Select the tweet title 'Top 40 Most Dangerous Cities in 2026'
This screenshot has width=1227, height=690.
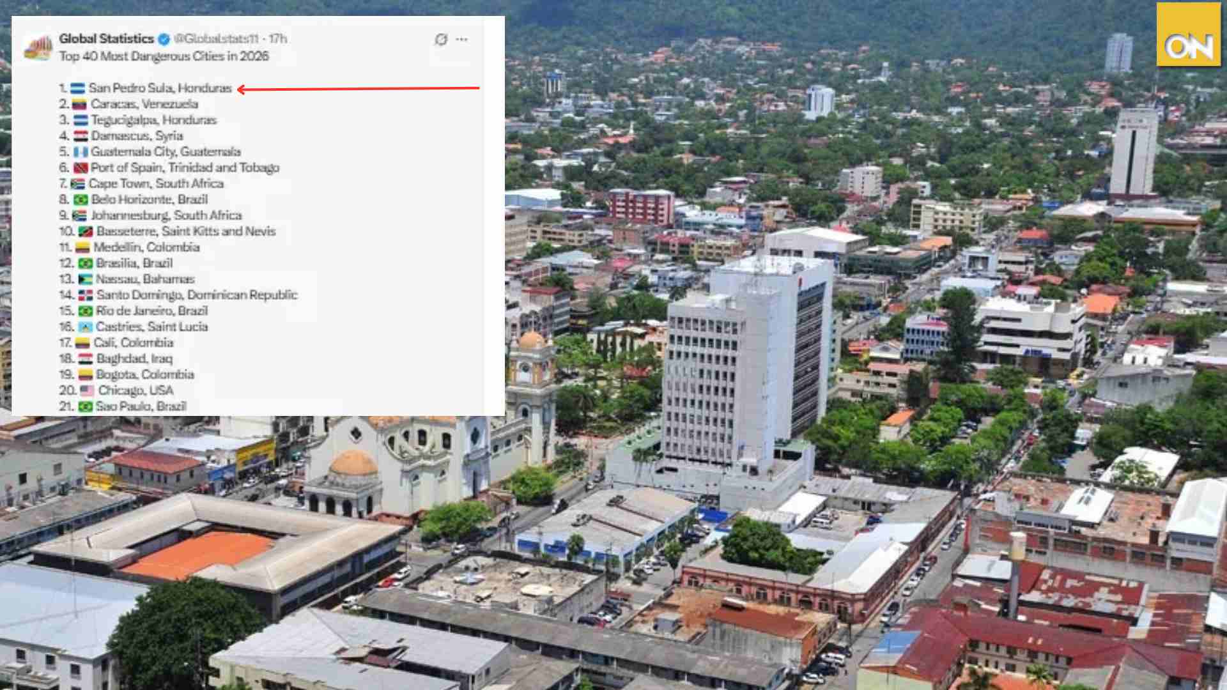click(164, 56)
